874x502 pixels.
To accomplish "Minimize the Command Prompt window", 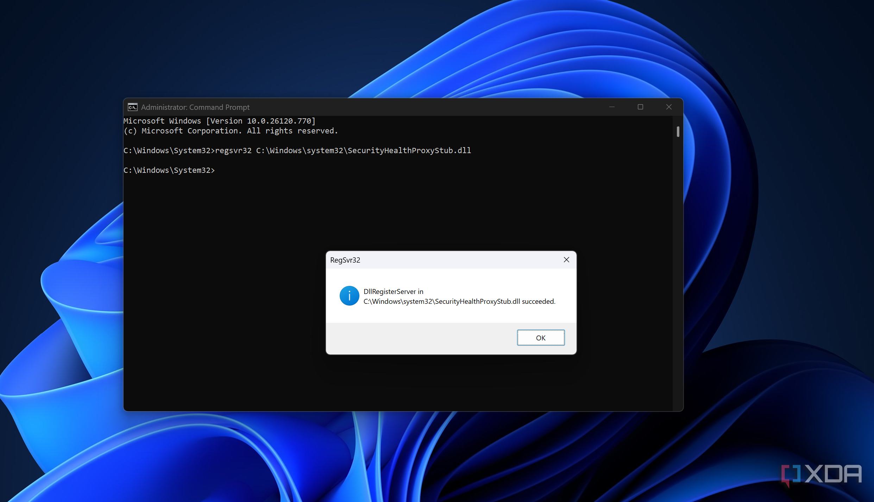I will tap(612, 107).
